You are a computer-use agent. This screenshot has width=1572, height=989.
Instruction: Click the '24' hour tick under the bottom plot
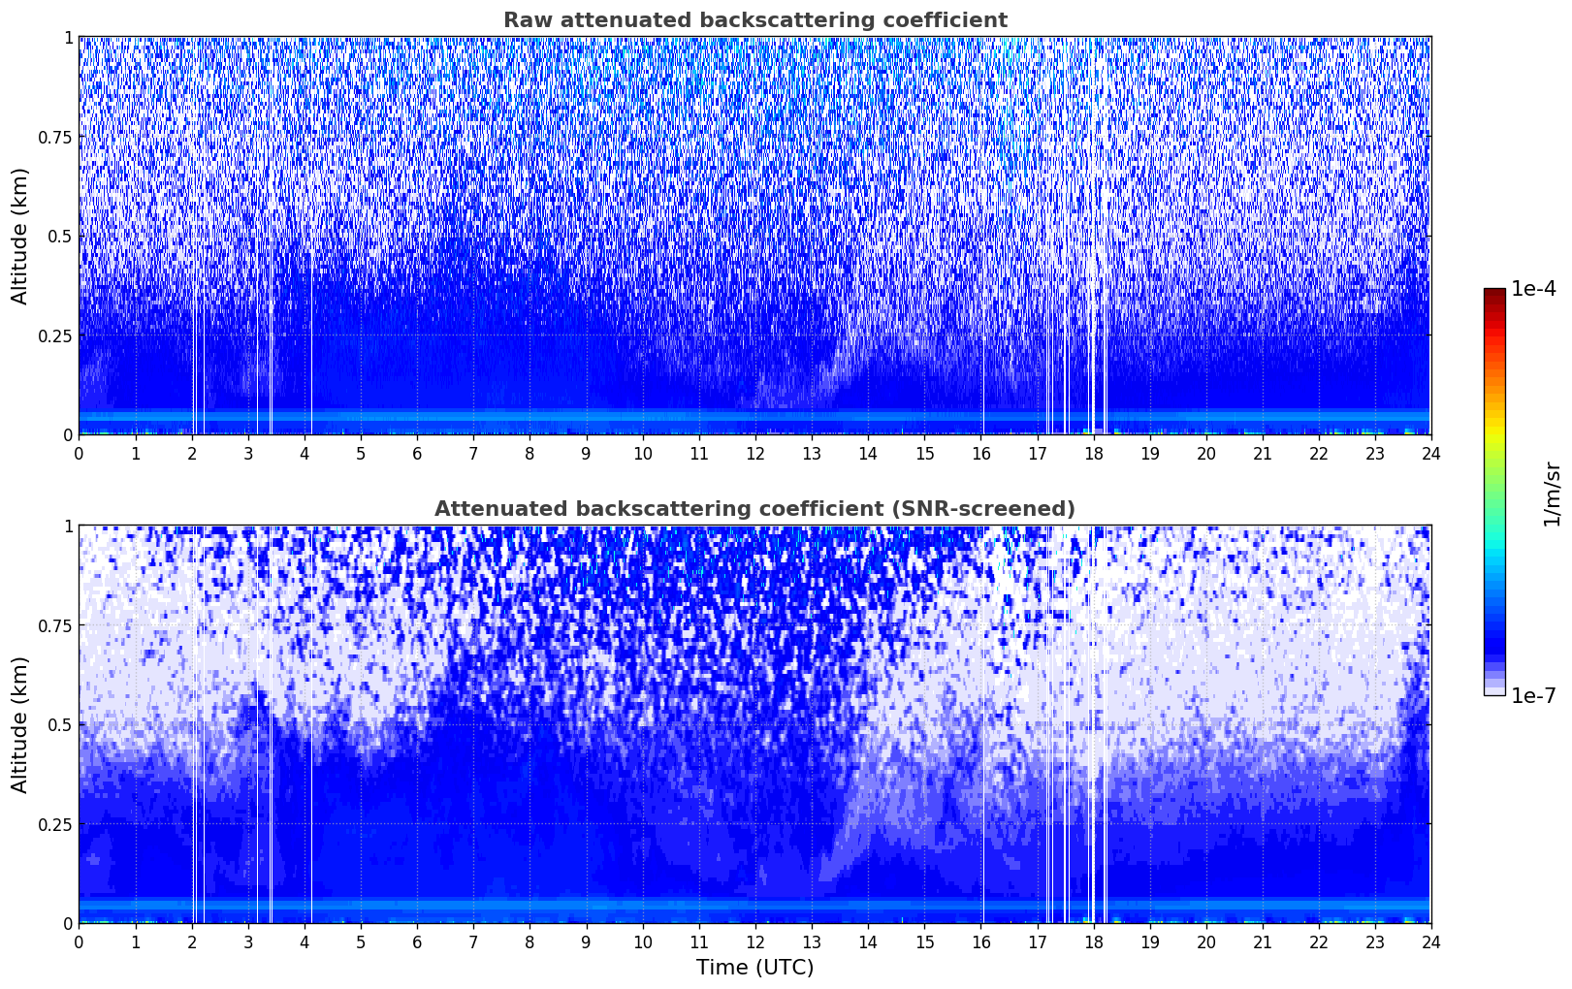tap(1431, 941)
